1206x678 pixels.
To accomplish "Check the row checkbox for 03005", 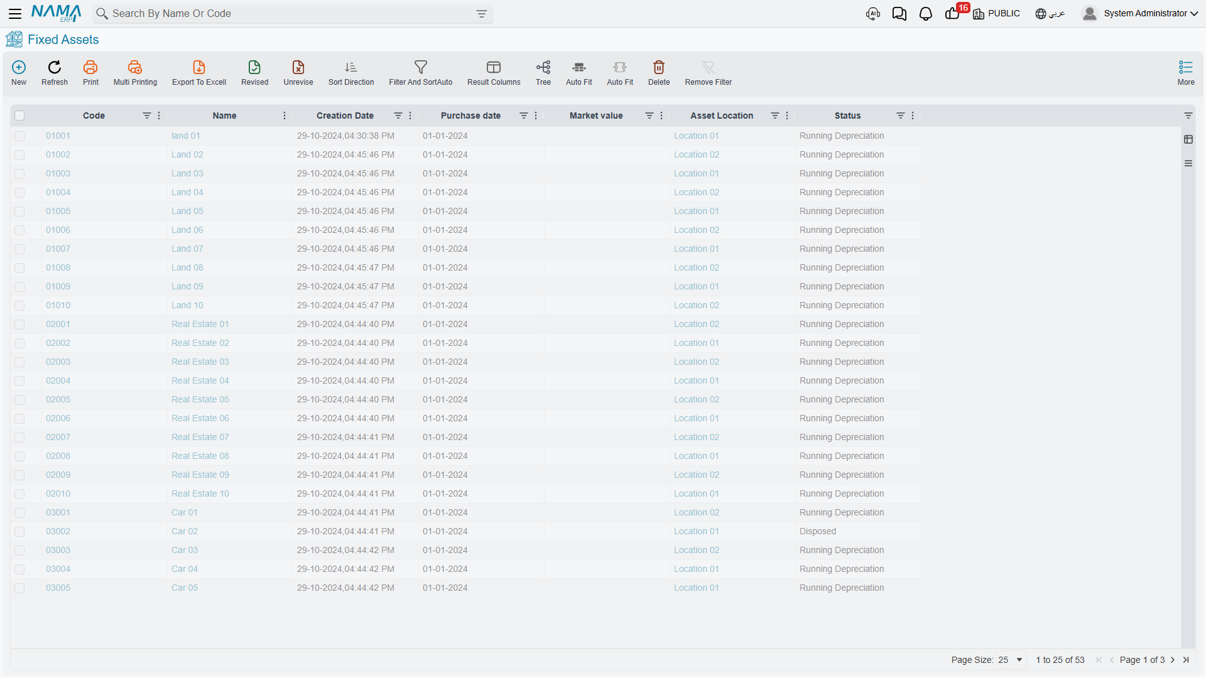I will (19, 588).
